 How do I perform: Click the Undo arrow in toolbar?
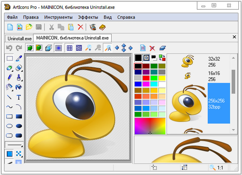[x=9, y=48]
